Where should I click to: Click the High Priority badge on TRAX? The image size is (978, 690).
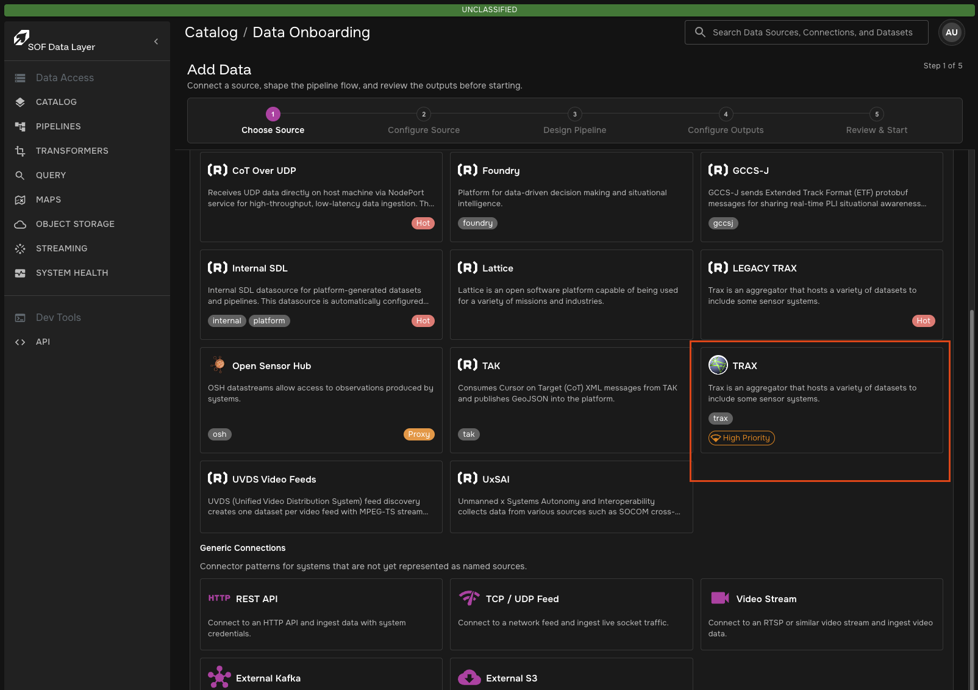tap(741, 438)
